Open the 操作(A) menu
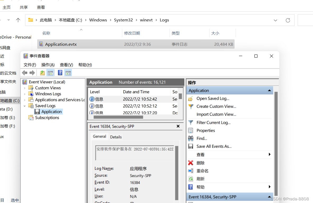Screen dimensions: 313x203 coord(48,65)
